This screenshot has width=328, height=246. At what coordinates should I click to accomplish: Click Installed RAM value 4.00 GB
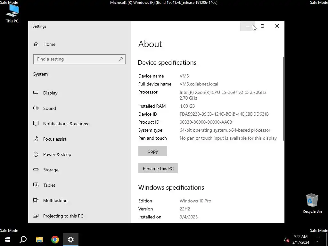tap(187, 106)
